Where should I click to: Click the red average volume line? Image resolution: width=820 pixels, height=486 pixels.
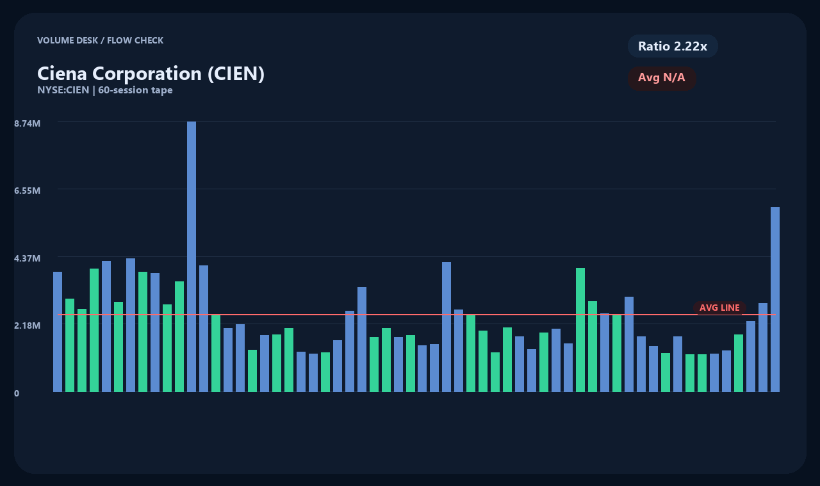pyautogui.click(x=416, y=315)
